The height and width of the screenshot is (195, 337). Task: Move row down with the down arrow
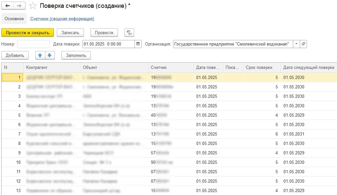pyautogui.click(x=49, y=55)
